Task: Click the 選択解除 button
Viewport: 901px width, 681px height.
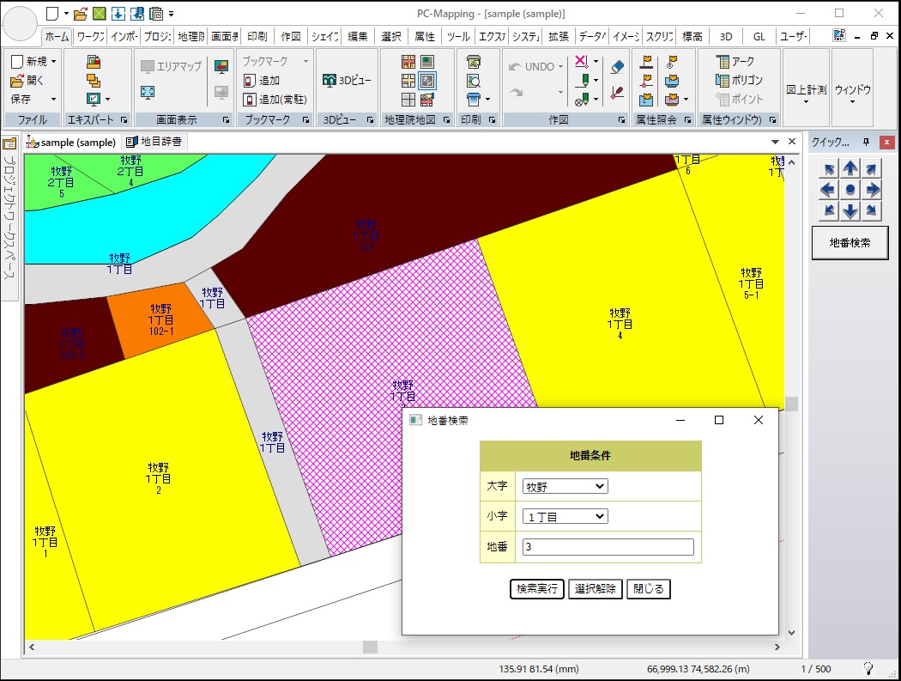Action: [595, 589]
